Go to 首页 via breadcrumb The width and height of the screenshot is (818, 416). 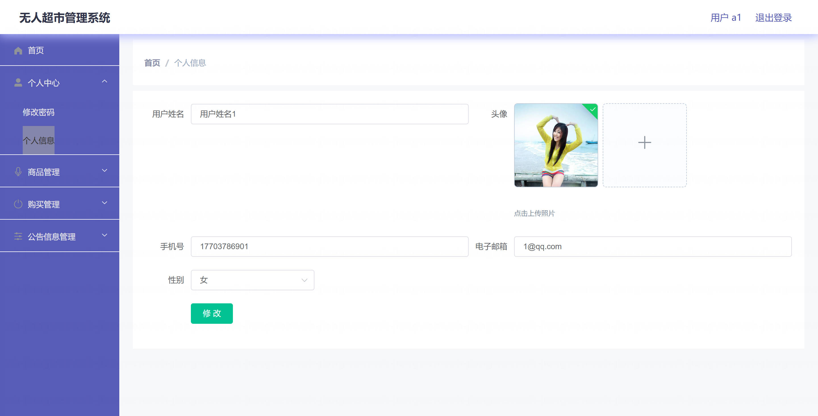click(152, 63)
